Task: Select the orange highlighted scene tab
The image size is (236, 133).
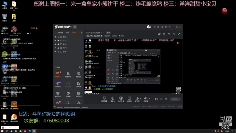Action: (74, 33)
